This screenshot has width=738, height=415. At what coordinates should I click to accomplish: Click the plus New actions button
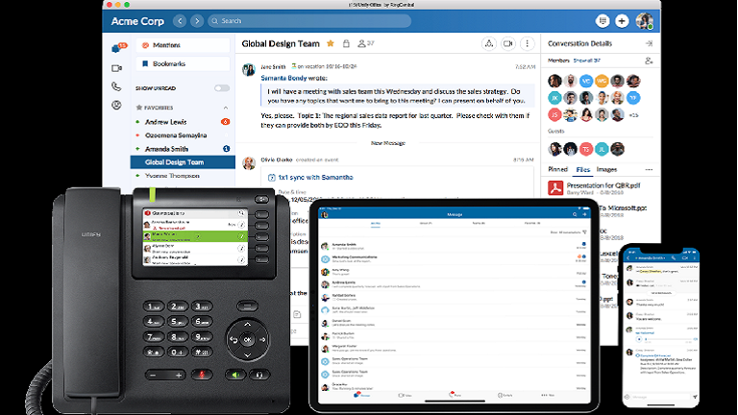coord(623,20)
